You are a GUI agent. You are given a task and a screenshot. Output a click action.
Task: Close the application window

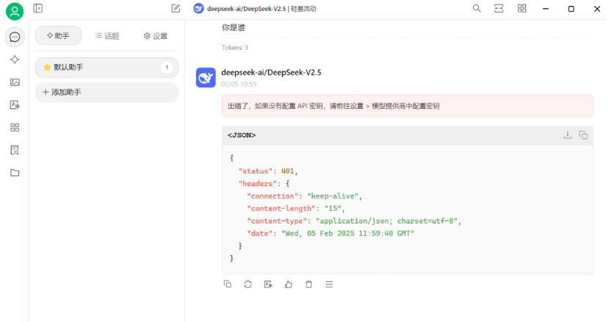[x=597, y=9]
